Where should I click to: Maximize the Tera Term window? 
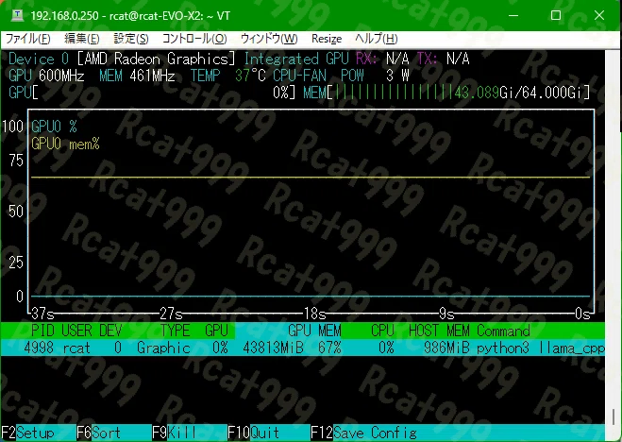click(556, 15)
